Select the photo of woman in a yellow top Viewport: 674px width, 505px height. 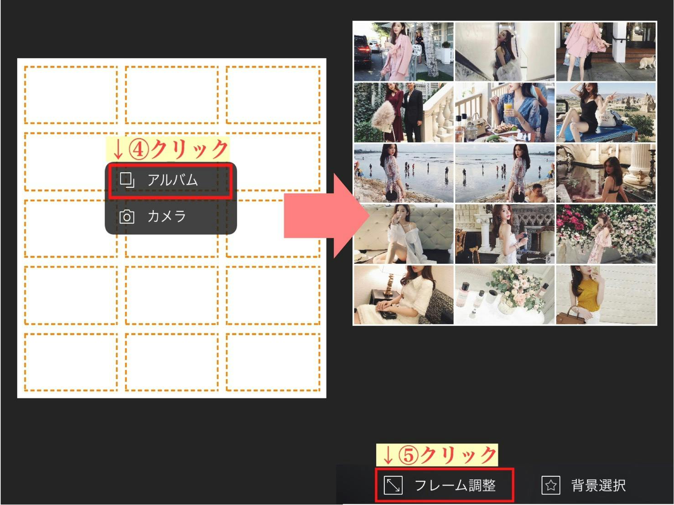point(606,295)
